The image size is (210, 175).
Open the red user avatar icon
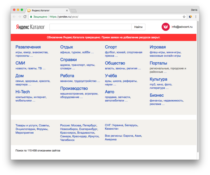[166, 27]
